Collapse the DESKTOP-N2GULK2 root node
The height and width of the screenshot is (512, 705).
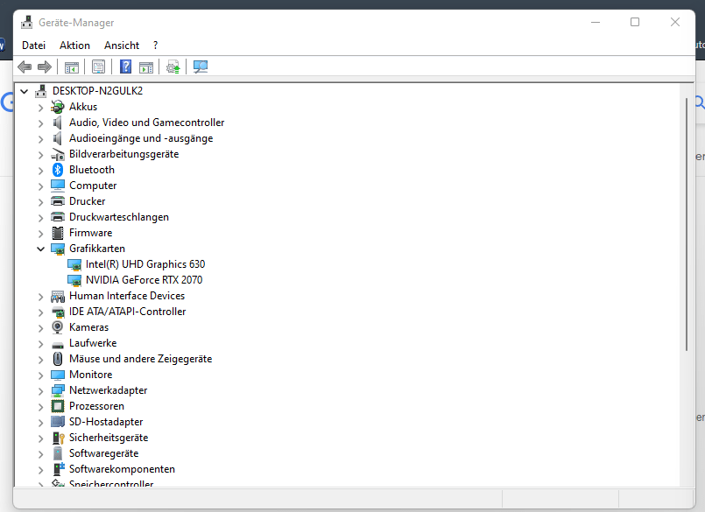tap(24, 91)
